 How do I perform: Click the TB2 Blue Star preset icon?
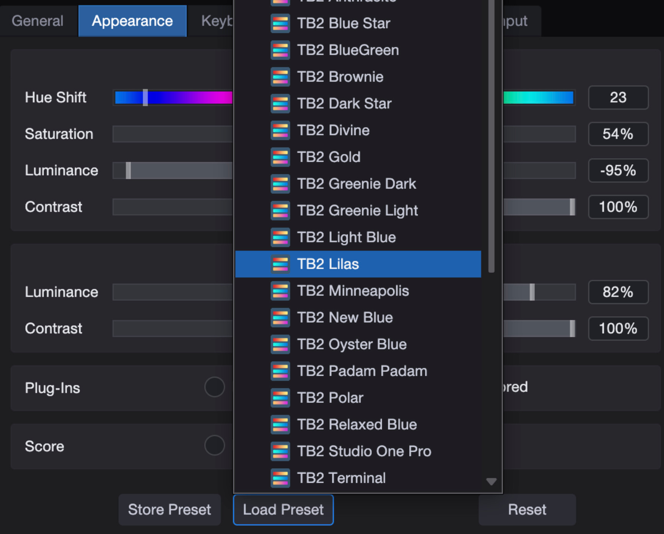pyautogui.click(x=280, y=23)
